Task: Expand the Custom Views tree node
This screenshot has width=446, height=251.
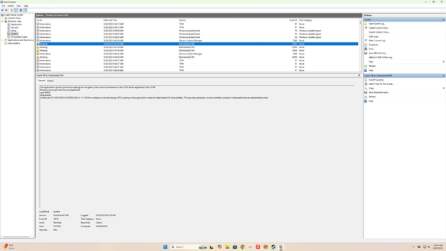Action: [x=3, y=18]
